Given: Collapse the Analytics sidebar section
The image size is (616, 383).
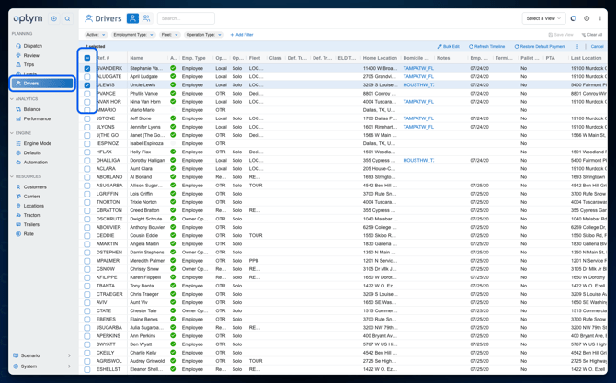Looking at the screenshot, I should pos(12,99).
